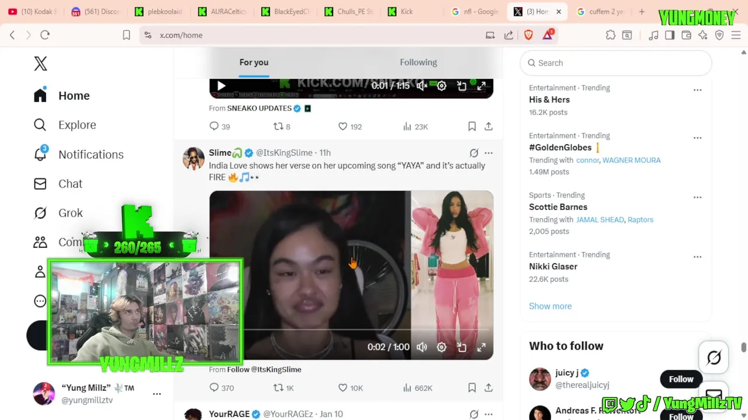Mute the SNEAKO video audio
Image resolution: width=748 pixels, height=420 pixels.
click(x=422, y=86)
